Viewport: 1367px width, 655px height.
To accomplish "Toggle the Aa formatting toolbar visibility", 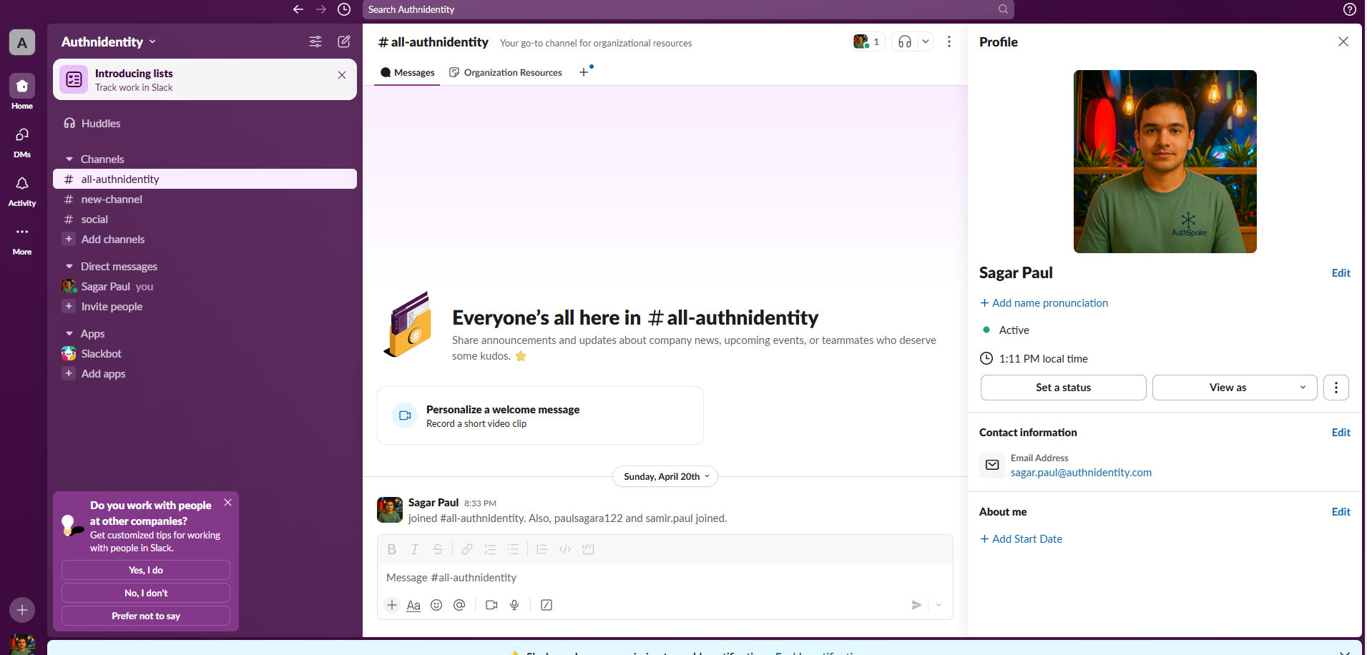I will pos(413,605).
